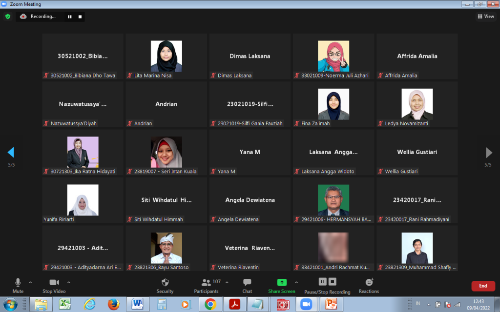
Task: Click the red End meeting button
Action: (482, 286)
